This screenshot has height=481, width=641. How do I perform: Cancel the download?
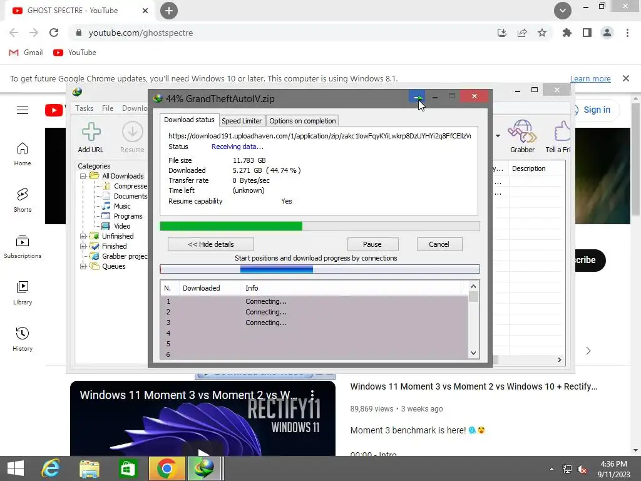pos(439,244)
